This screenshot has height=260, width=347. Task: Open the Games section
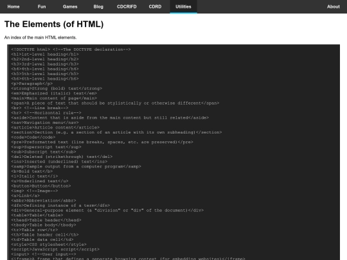(x=70, y=6)
